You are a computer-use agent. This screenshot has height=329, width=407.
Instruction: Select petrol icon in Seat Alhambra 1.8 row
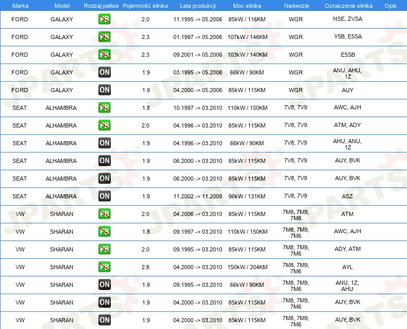click(x=104, y=108)
